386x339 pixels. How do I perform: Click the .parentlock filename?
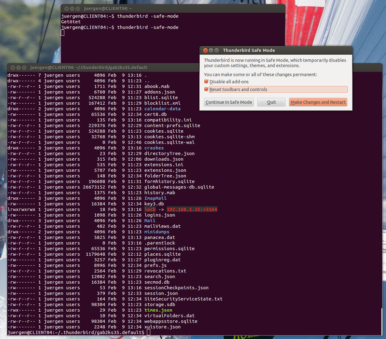(160, 243)
